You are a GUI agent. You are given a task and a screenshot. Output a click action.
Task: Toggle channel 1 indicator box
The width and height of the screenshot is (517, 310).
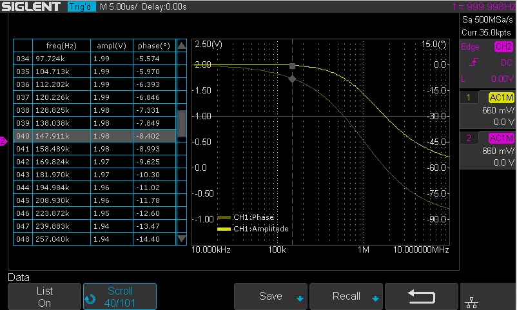click(x=469, y=97)
